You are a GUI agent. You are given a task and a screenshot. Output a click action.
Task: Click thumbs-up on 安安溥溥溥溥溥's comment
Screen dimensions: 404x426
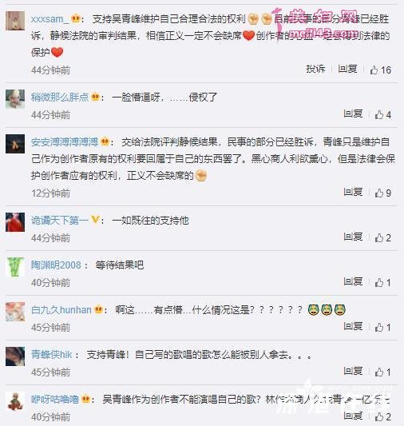383,193
